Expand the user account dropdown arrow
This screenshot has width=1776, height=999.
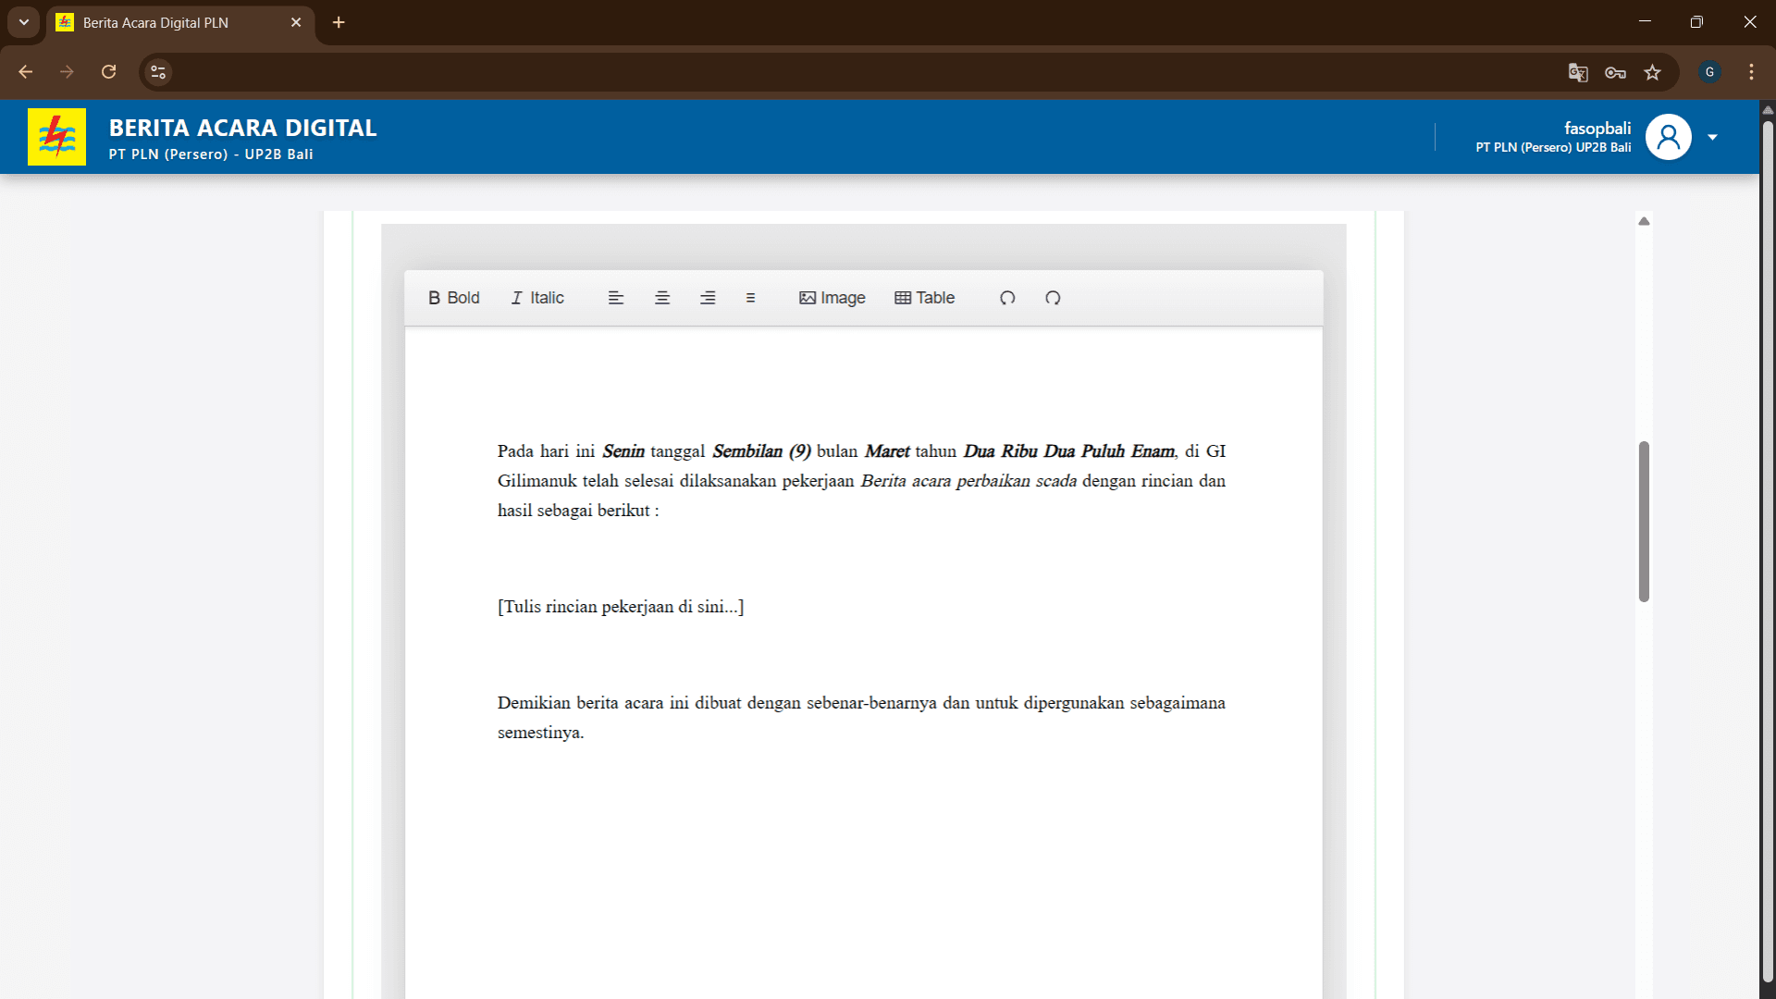[1712, 137]
